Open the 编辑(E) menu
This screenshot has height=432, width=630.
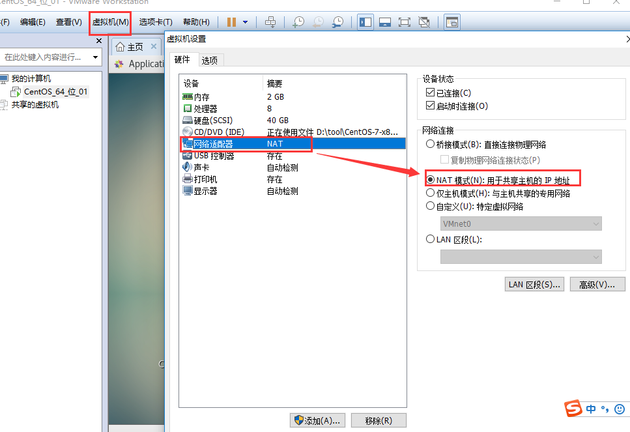click(33, 22)
